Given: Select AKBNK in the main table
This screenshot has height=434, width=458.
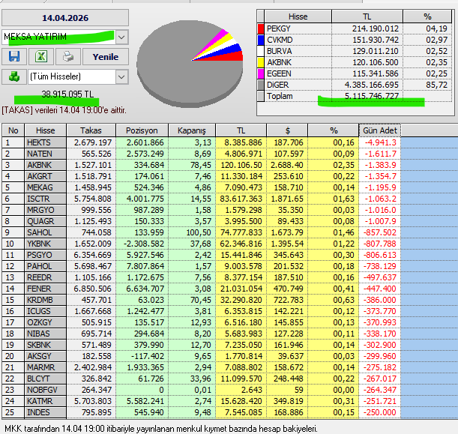Looking at the screenshot, I should [x=45, y=165].
